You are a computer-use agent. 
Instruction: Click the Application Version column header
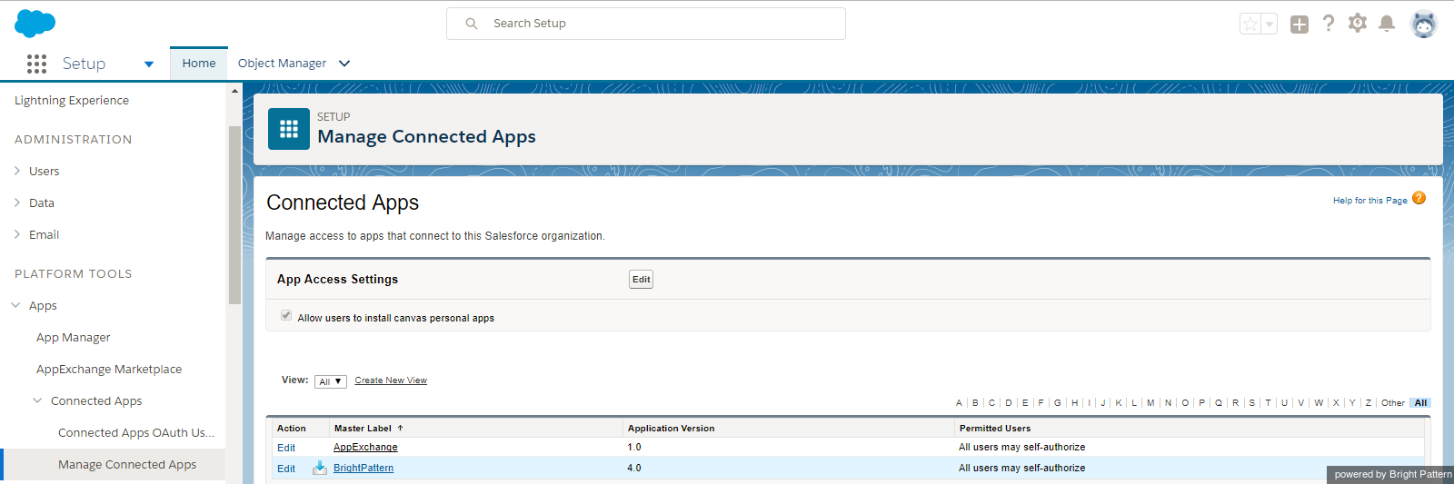pyautogui.click(x=672, y=428)
